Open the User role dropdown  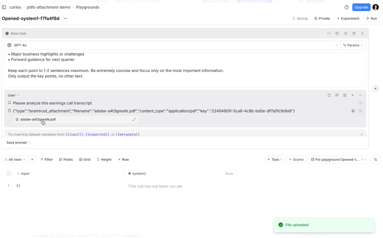coord(14,95)
